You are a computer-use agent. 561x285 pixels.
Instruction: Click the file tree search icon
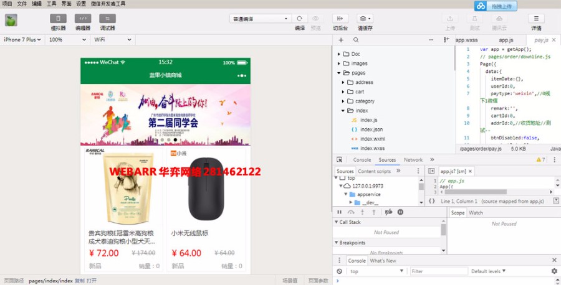(356, 40)
